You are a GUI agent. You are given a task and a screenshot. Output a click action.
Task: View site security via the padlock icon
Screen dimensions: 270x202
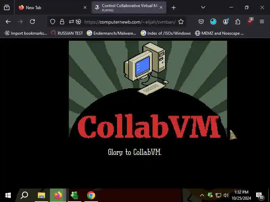(62, 22)
